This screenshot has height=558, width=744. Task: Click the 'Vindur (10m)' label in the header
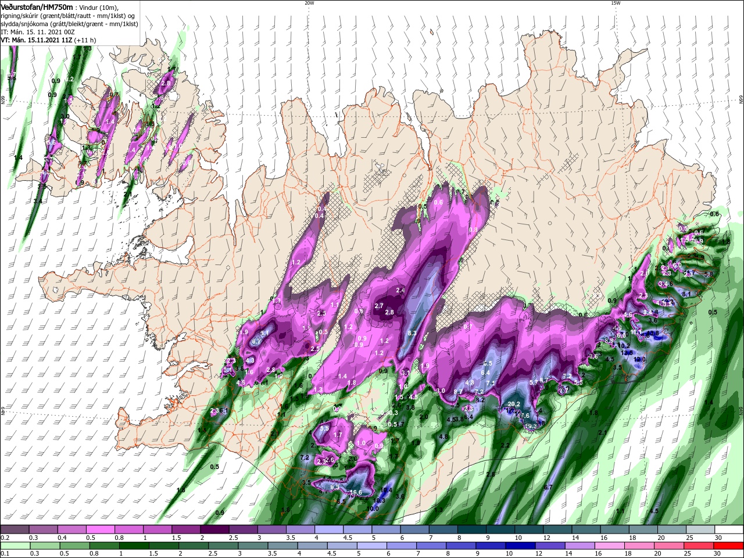(99, 8)
